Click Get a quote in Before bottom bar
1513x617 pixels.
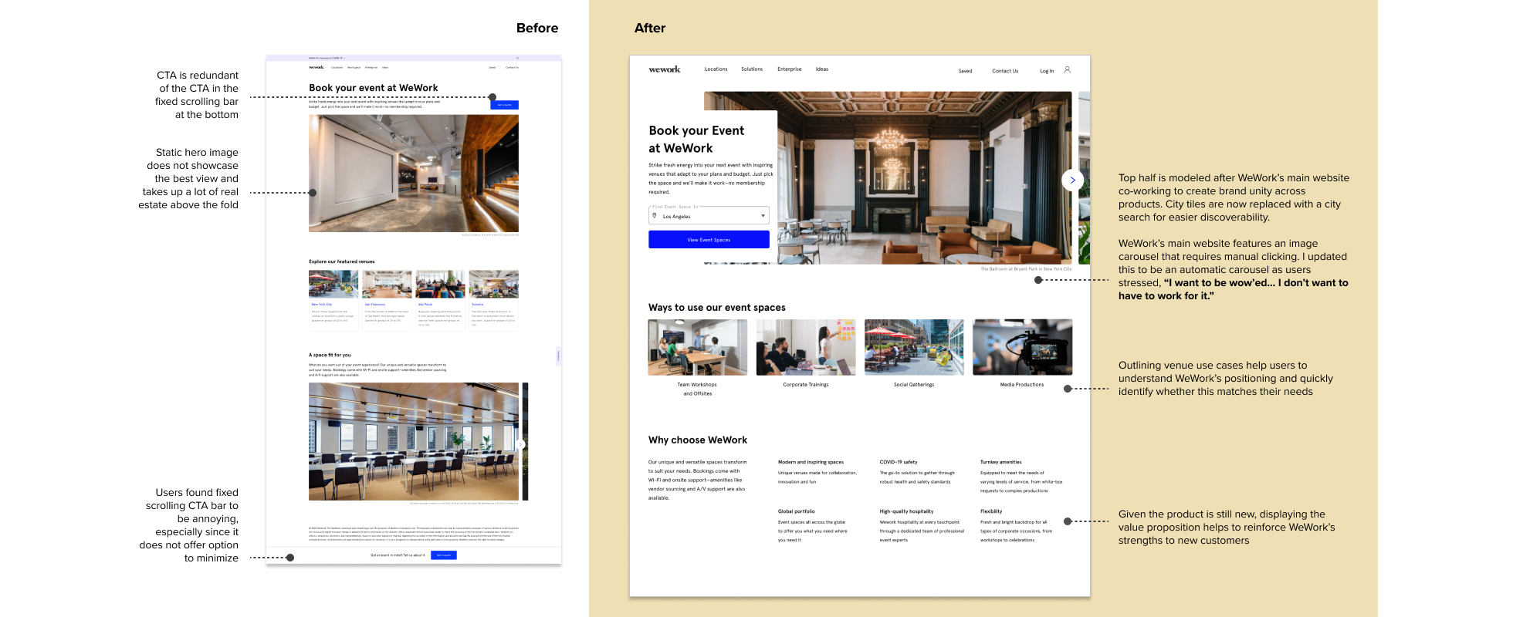[444, 555]
